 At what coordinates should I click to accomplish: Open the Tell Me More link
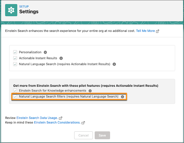(x=145, y=31)
